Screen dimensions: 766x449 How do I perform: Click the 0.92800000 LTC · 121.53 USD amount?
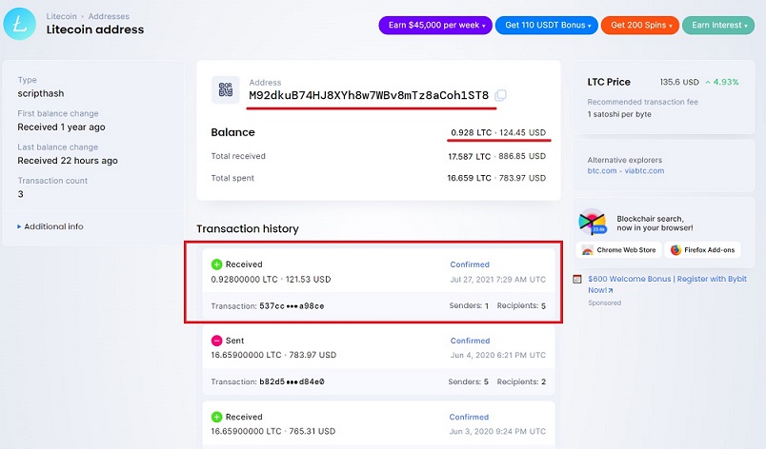click(x=271, y=280)
